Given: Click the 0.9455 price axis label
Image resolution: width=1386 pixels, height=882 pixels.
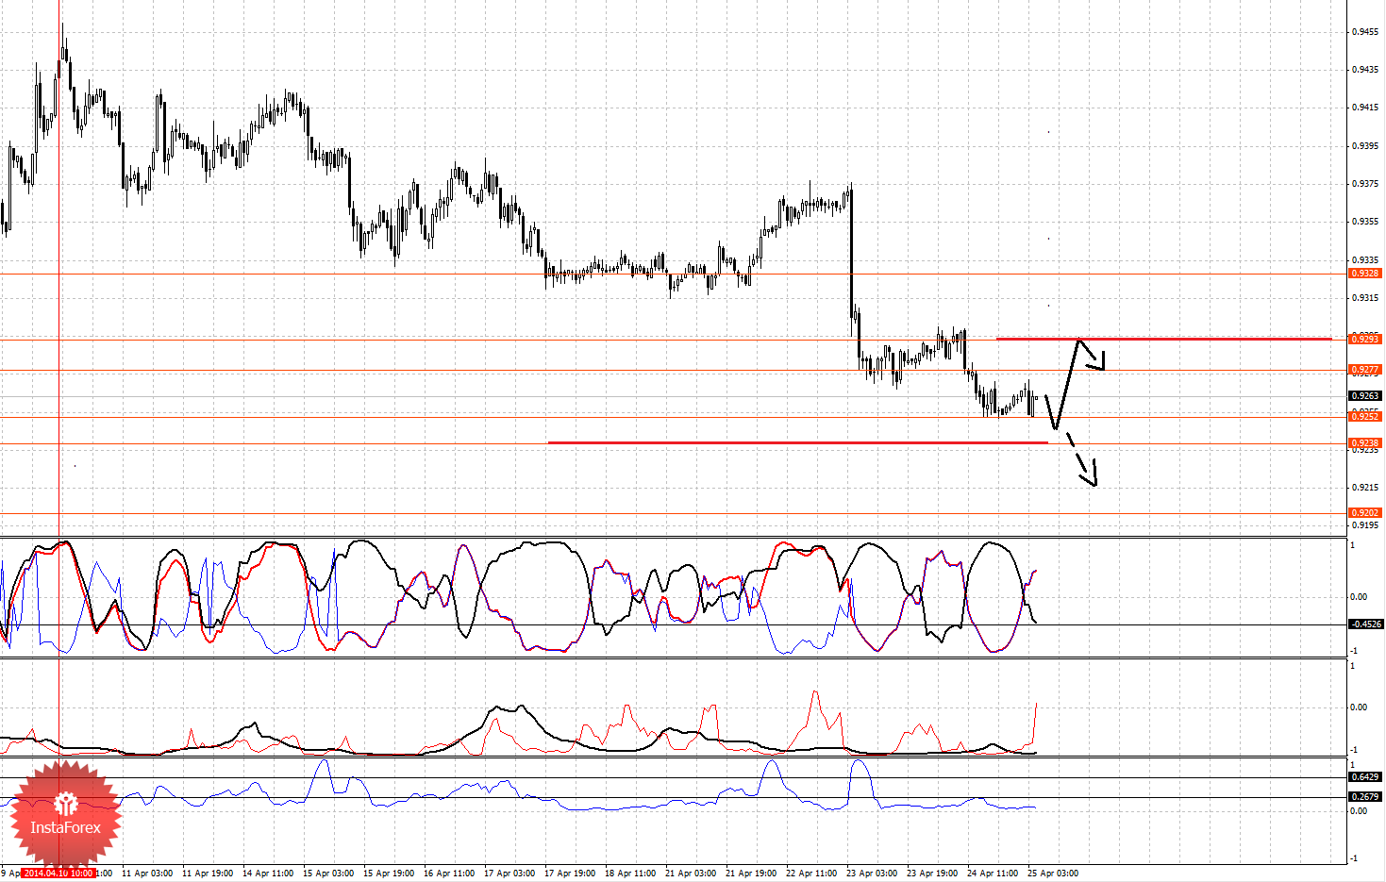Looking at the screenshot, I should 1365,31.
